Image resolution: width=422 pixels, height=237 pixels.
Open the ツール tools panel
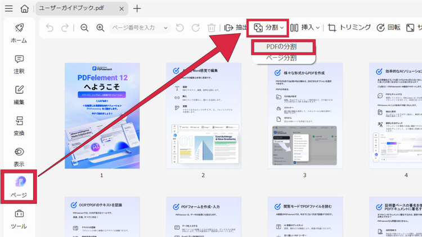pos(19,220)
